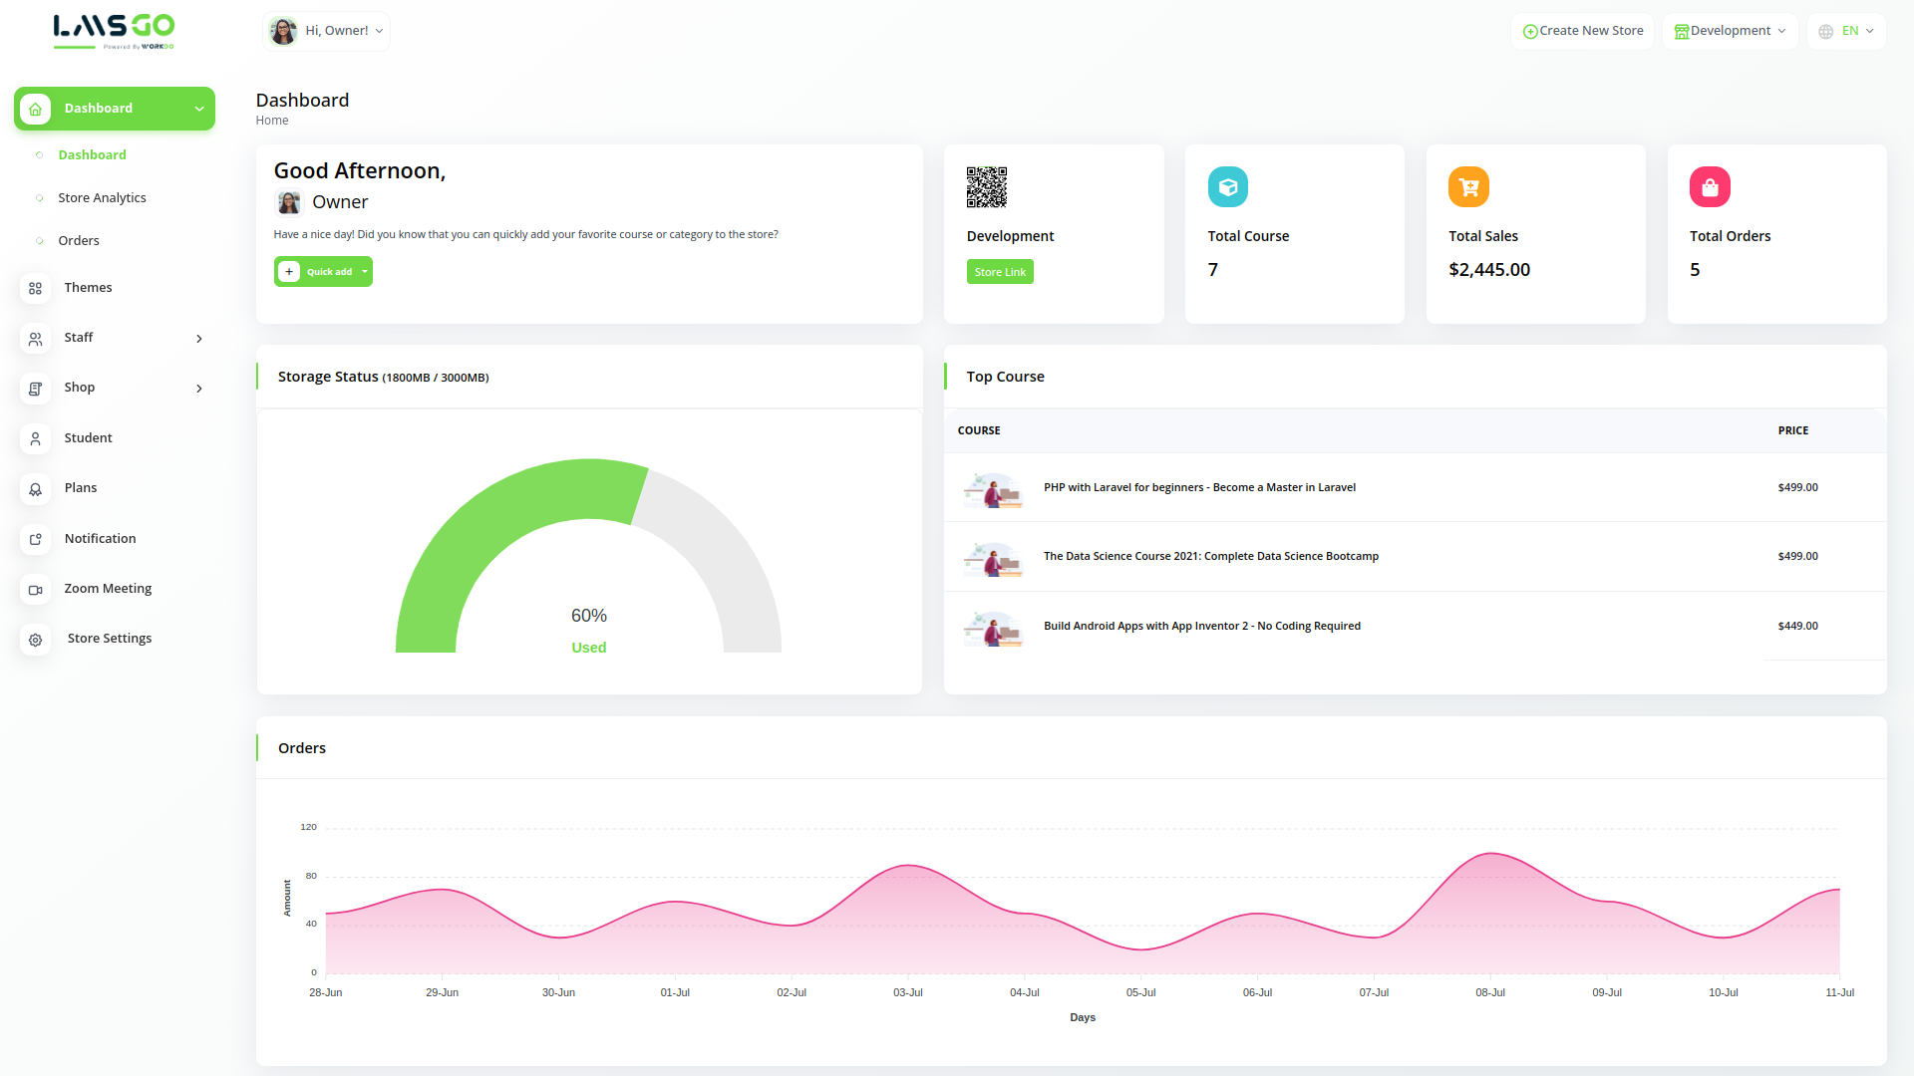Open the EN language dropdown
The image size is (1914, 1076).
coord(1846,31)
